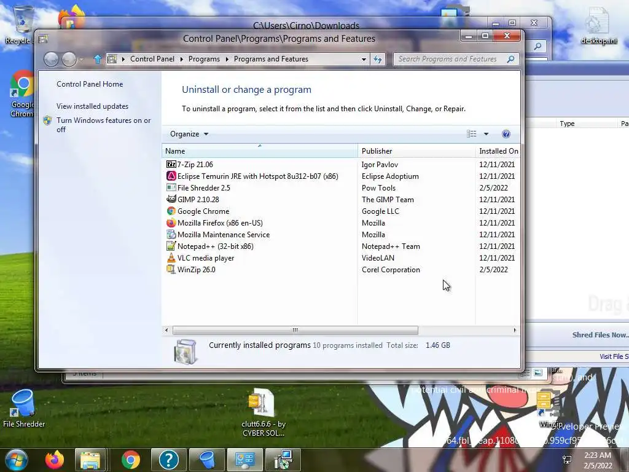Click the scrollbar's left arrow
The width and height of the screenshot is (629, 472).
pos(166,330)
